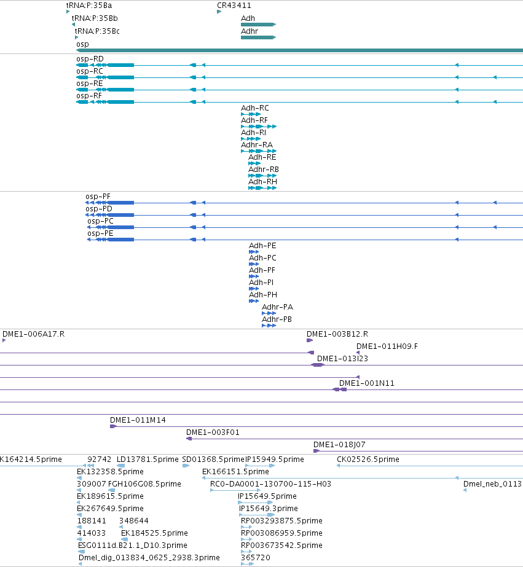
Task: Click the DME1-003B12.R clone label
Action: click(337, 334)
